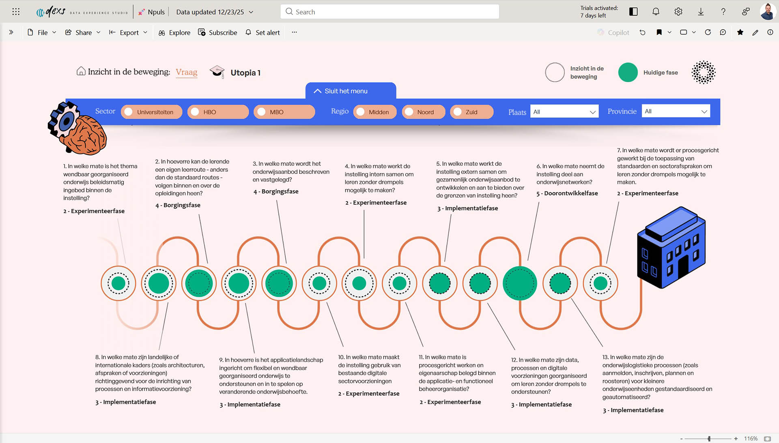Click the favorite star icon
Screen dimensions: 779x443
pos(740,32)
